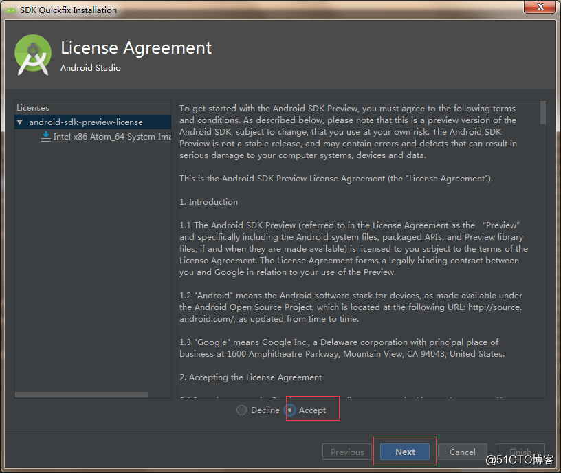Click the paragraph starting '1.2 "Android" means'
Image resolution: width=561 pixels, height=473 pixels.
[x=351, y=307]
